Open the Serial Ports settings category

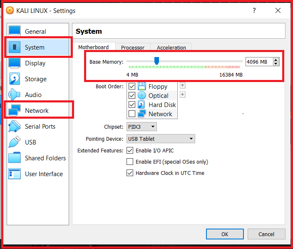38,126
